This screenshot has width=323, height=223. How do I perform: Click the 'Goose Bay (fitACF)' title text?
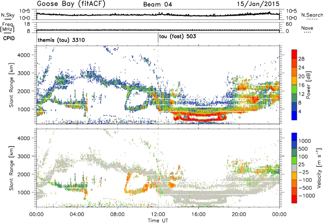71,4
